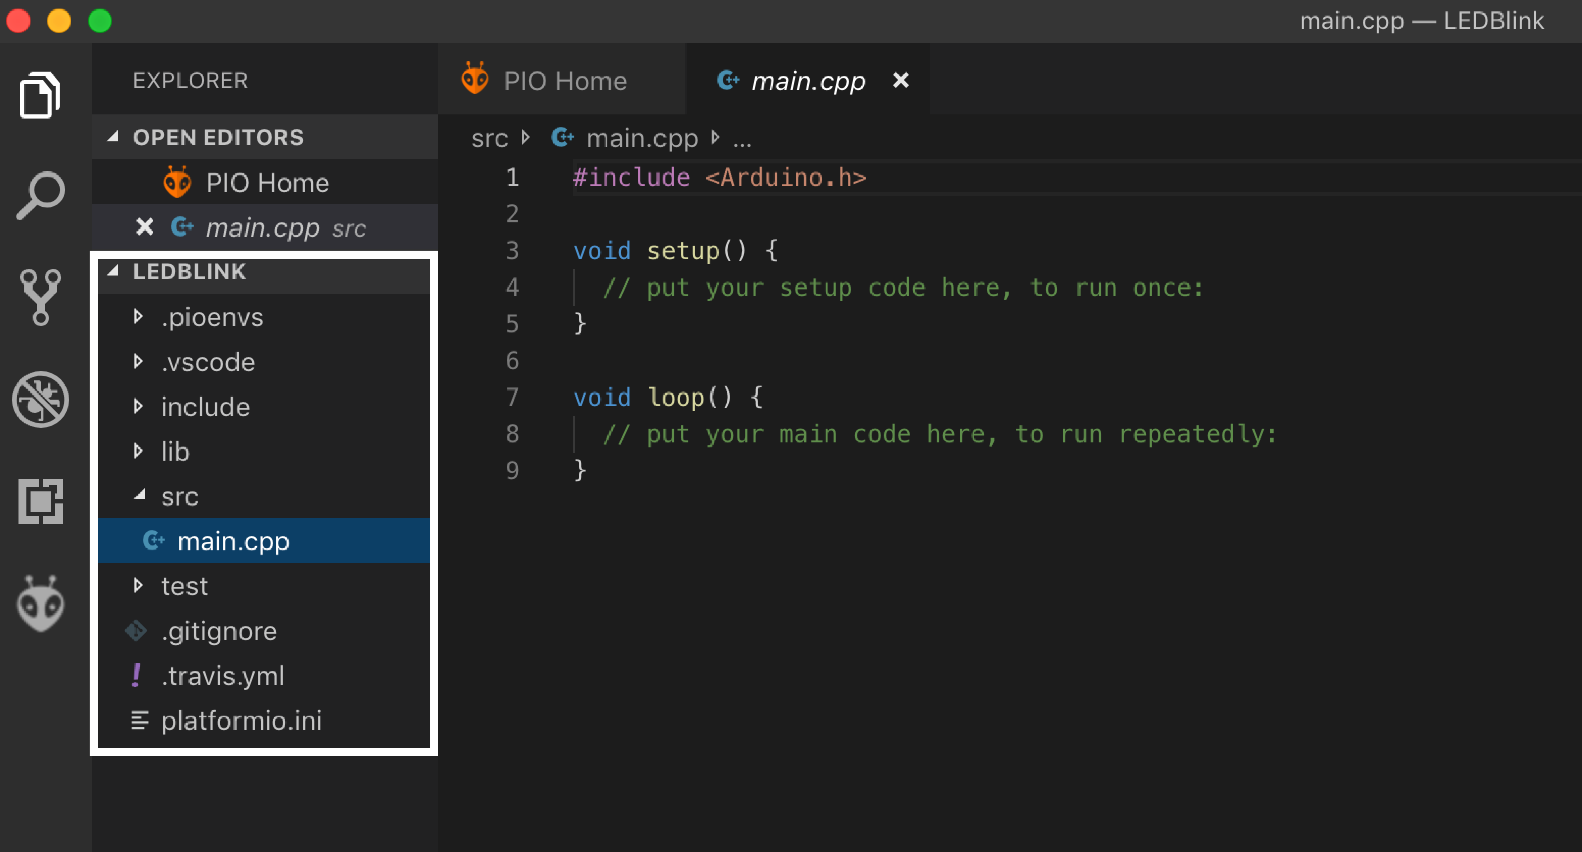Select the main.cpp editor tab
This screenshot has width=1582, height=852.
808,81
